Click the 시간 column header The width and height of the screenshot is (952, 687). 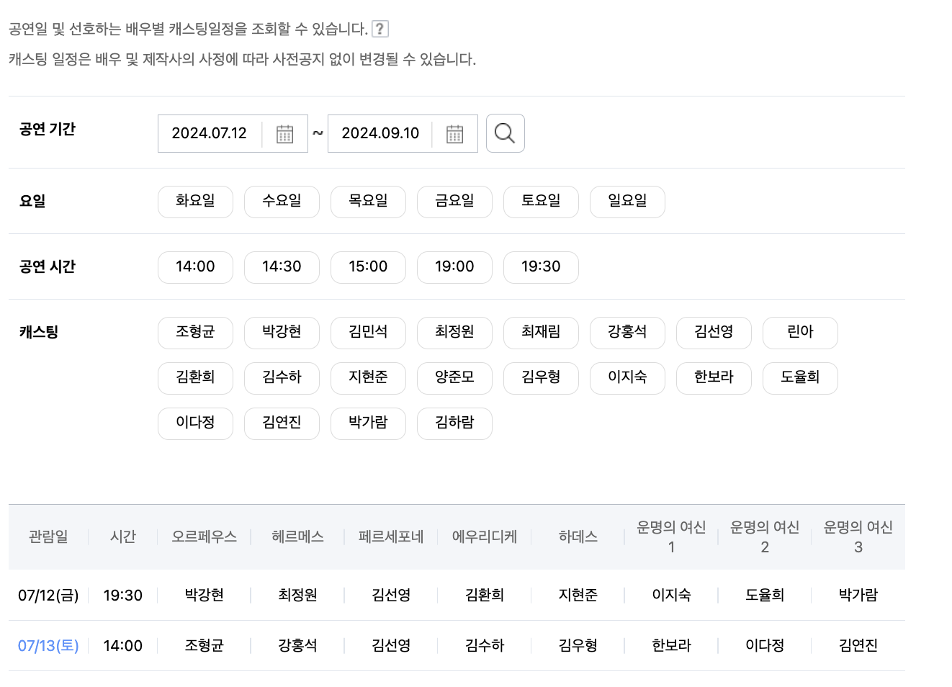[x=123, y=536]
